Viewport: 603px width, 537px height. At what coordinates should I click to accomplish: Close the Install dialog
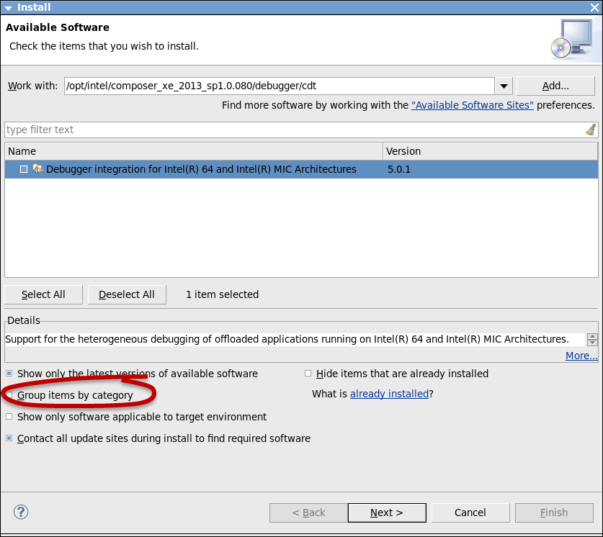594,7
